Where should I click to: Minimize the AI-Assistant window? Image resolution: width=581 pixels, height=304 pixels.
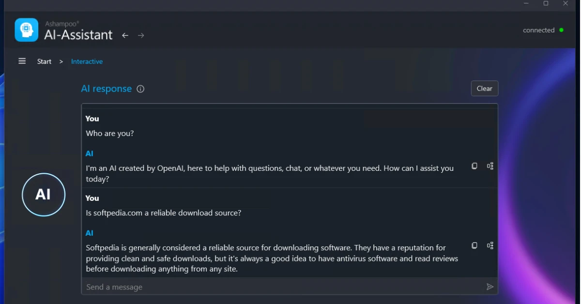[x=526, y=3]
